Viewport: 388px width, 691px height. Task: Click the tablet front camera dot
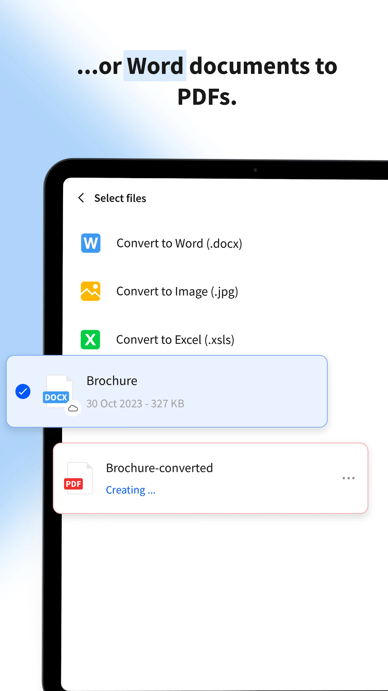coord(255,170)
